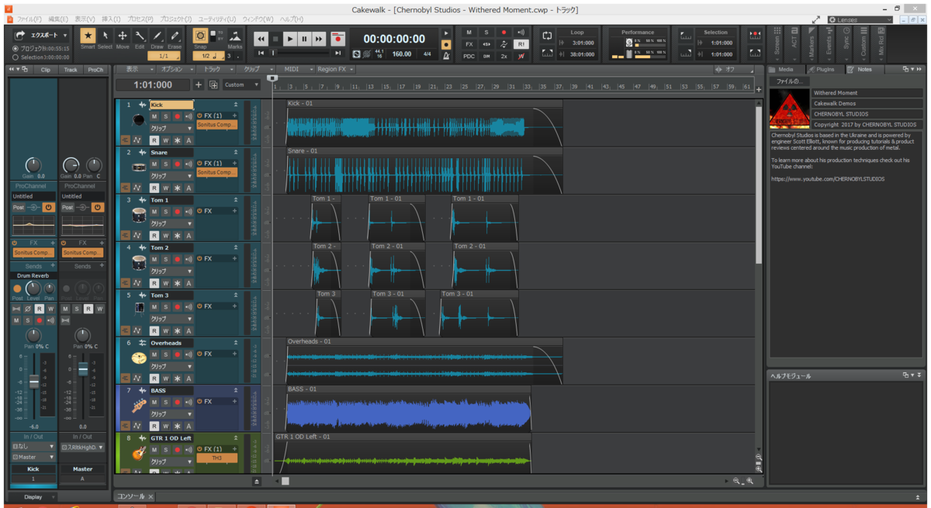Start playback with the Play button
Screen dimensions: 931x508
(x=290, y=39)
